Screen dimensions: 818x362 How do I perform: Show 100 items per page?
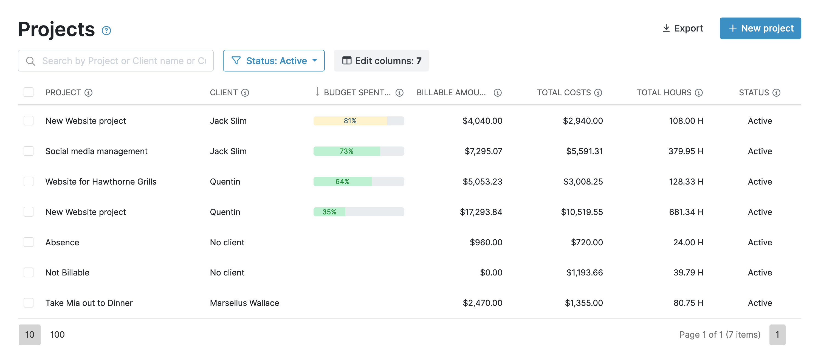57,334
